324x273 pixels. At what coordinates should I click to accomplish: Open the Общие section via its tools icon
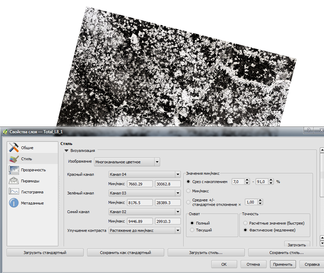14,148
